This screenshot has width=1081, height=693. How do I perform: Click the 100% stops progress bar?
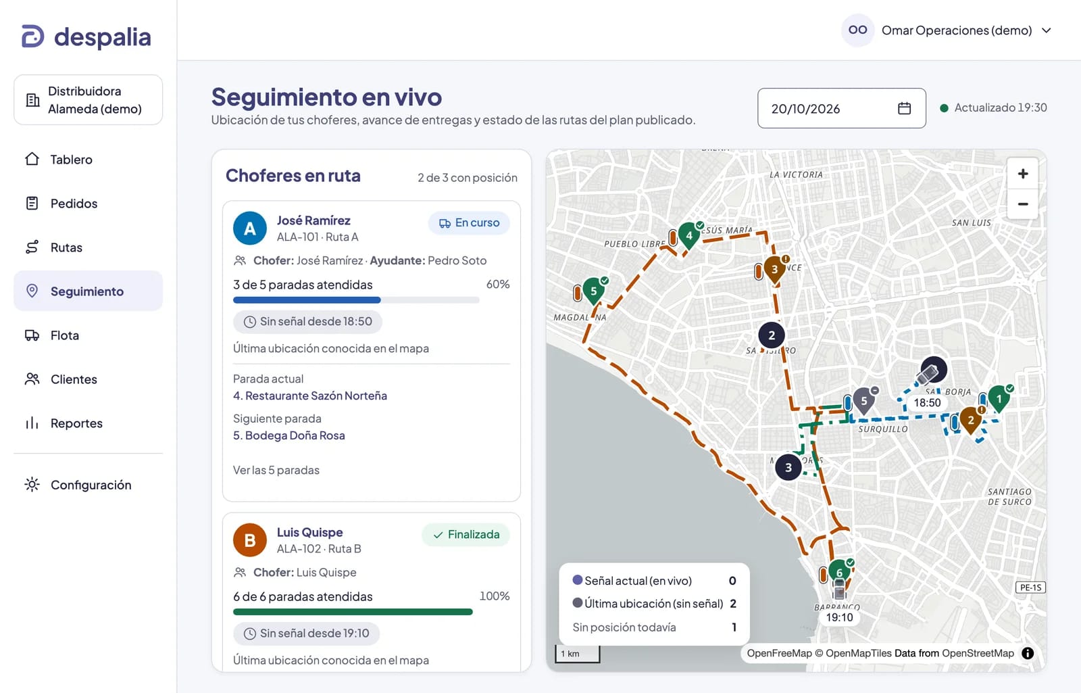[353, 612]
